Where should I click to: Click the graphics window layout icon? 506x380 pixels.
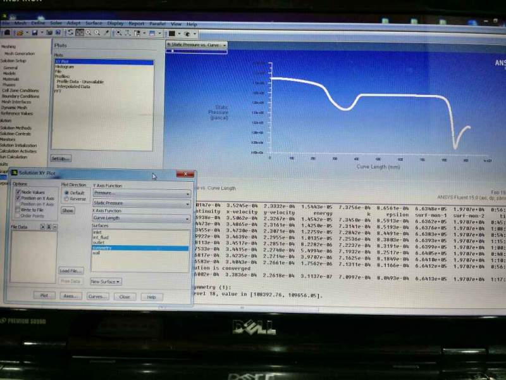point(152,33)
